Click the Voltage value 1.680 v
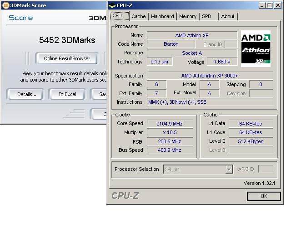 [x=222, y=62]
